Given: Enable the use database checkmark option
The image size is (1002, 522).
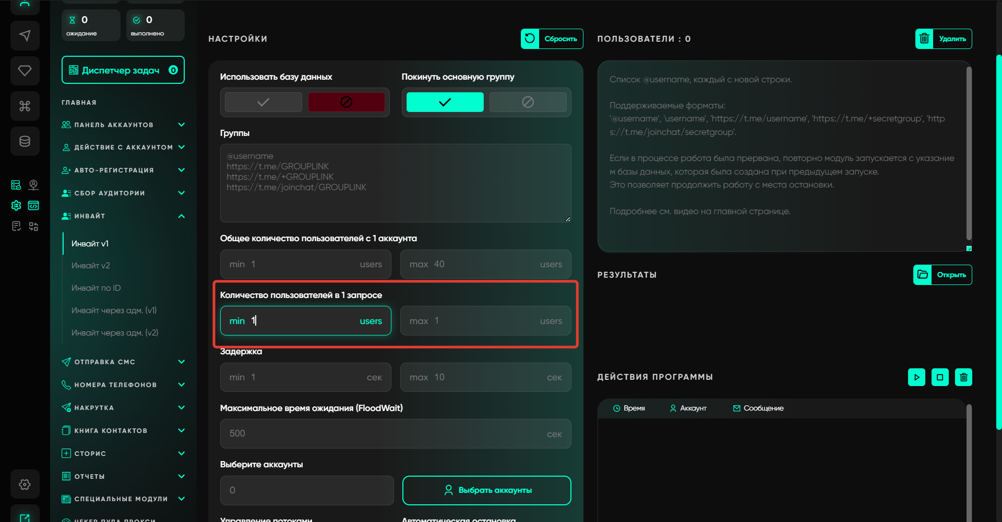Looking at the screenshot, I should (x=264, y=102).
